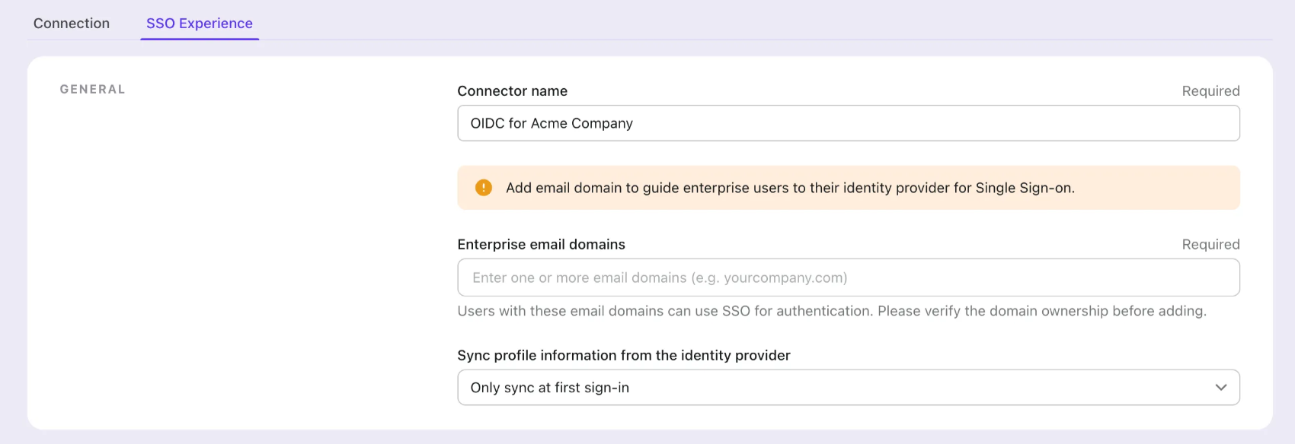The height and width of the screenshot is (444, 1295).
Task: Switch to the Connection tab
Action: 72,24
